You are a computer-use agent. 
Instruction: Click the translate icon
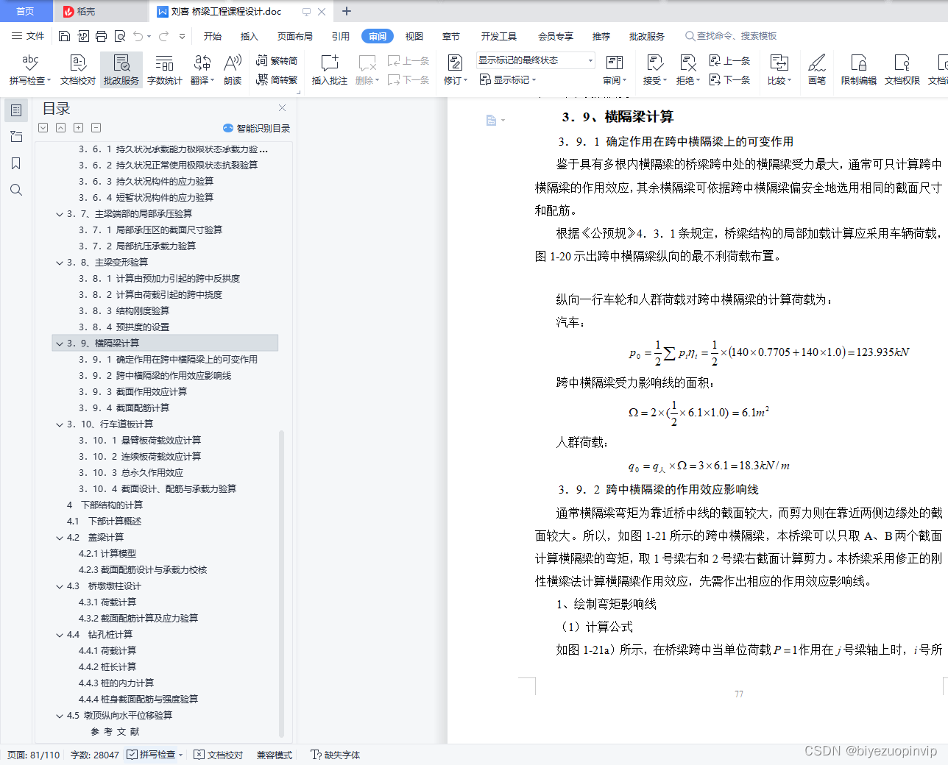point(202,63)
